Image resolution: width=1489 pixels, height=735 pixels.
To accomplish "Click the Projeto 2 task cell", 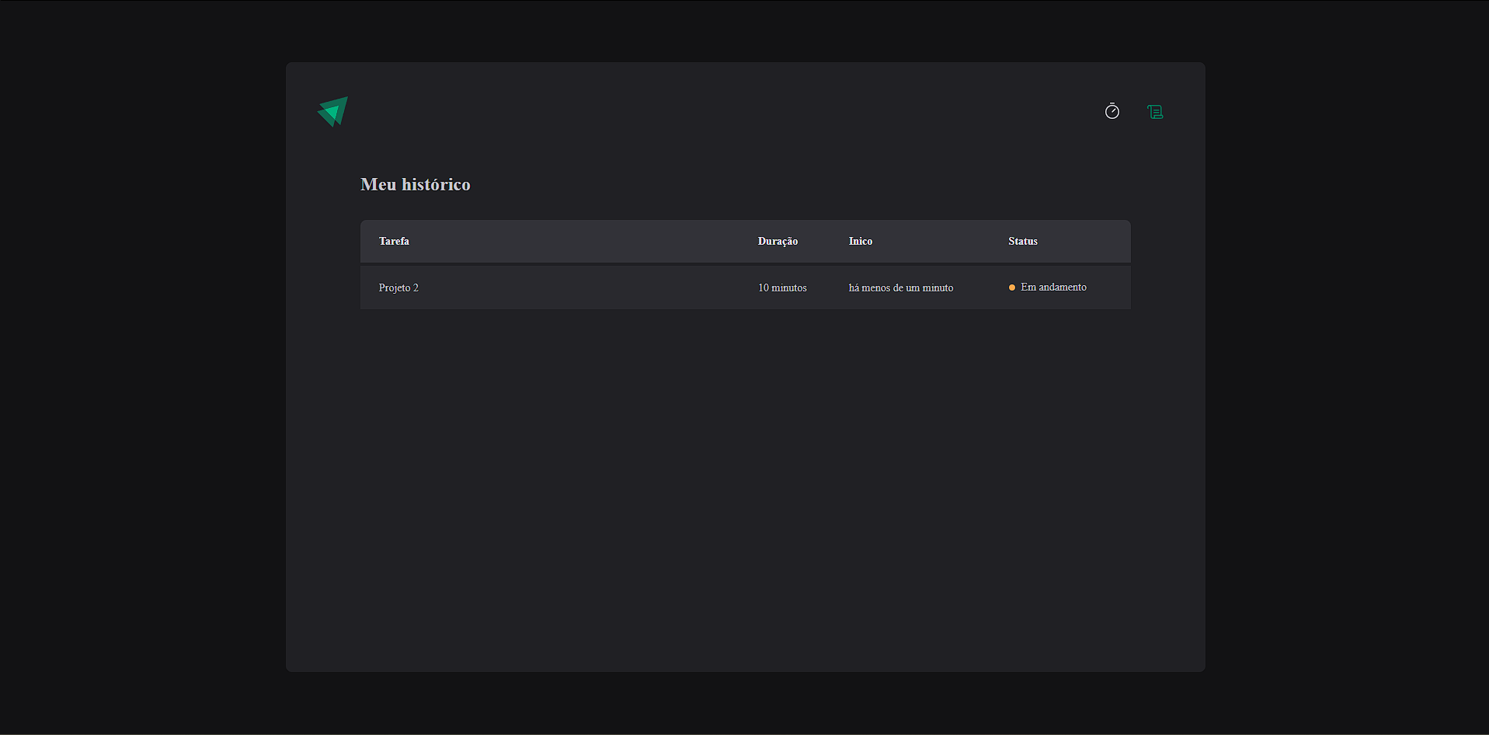I will point(398,287).
